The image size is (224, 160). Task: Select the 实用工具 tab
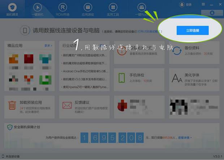113,9
